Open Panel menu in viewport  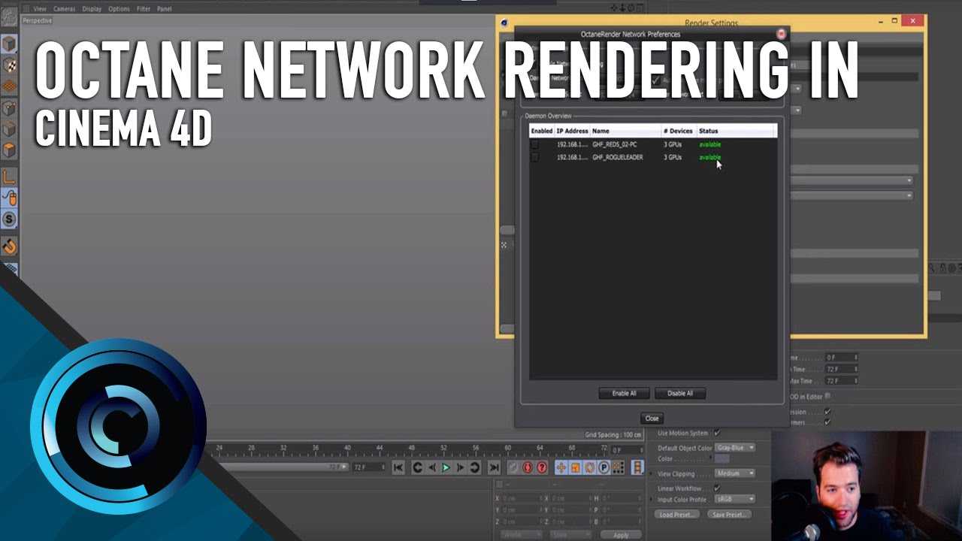tap(164, 9)
